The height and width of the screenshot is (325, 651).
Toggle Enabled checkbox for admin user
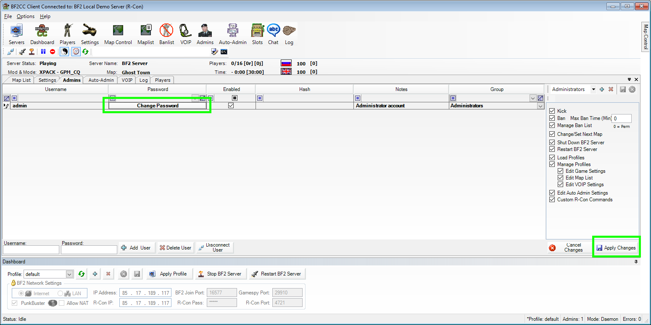231,106
